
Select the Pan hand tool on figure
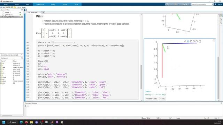(x=191, y=41)
